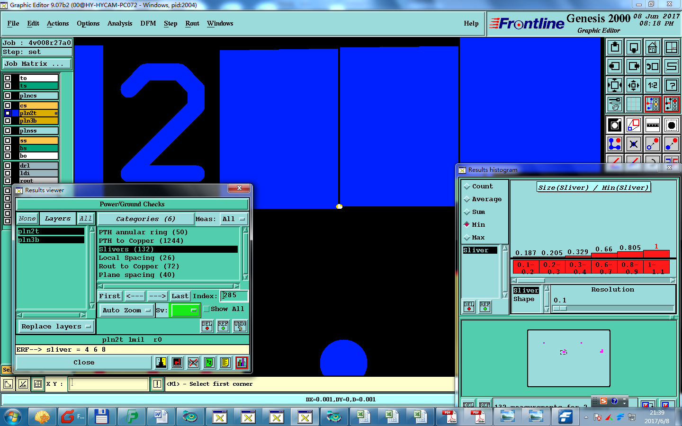Click the pan down icon

[634, 47]
